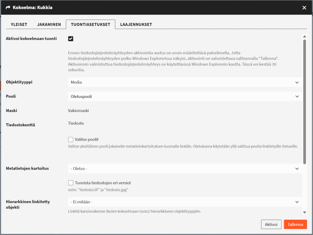
Task: Close the Kokoelma dialog with the X icon
Action: [304, 8]
